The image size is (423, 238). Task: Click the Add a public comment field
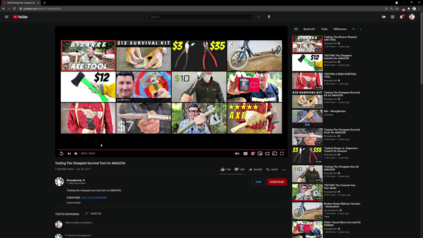tap(176, 223)
